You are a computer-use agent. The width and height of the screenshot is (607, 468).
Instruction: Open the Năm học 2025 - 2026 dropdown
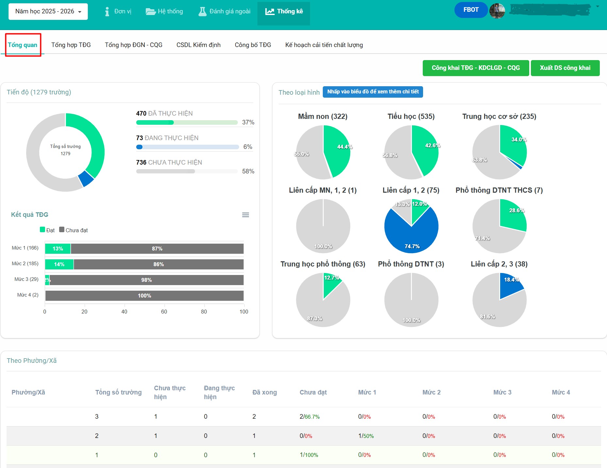pyautogui.click(x=48, y=11)
